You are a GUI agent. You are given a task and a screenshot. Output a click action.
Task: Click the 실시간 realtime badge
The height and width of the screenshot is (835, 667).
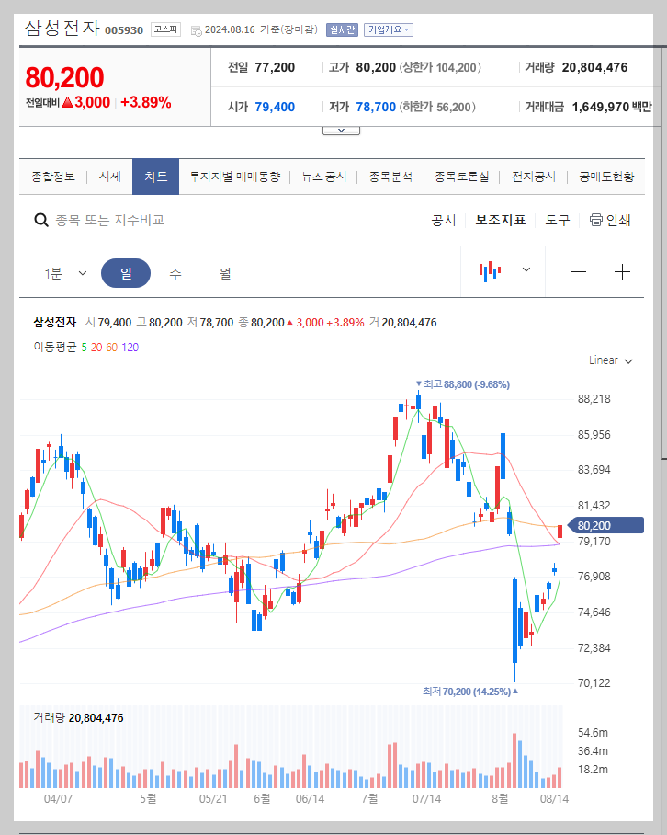pyautogui.click(x=342, y=29)
